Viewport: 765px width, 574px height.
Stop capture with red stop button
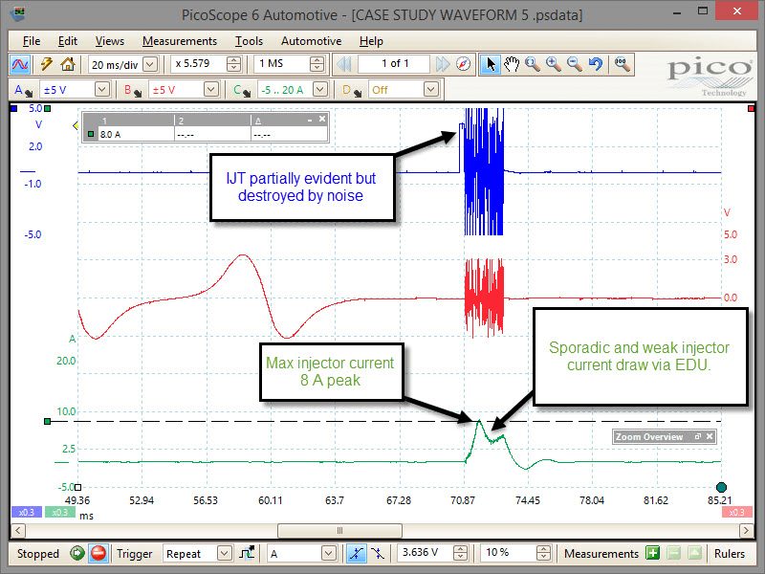[98, 554]
